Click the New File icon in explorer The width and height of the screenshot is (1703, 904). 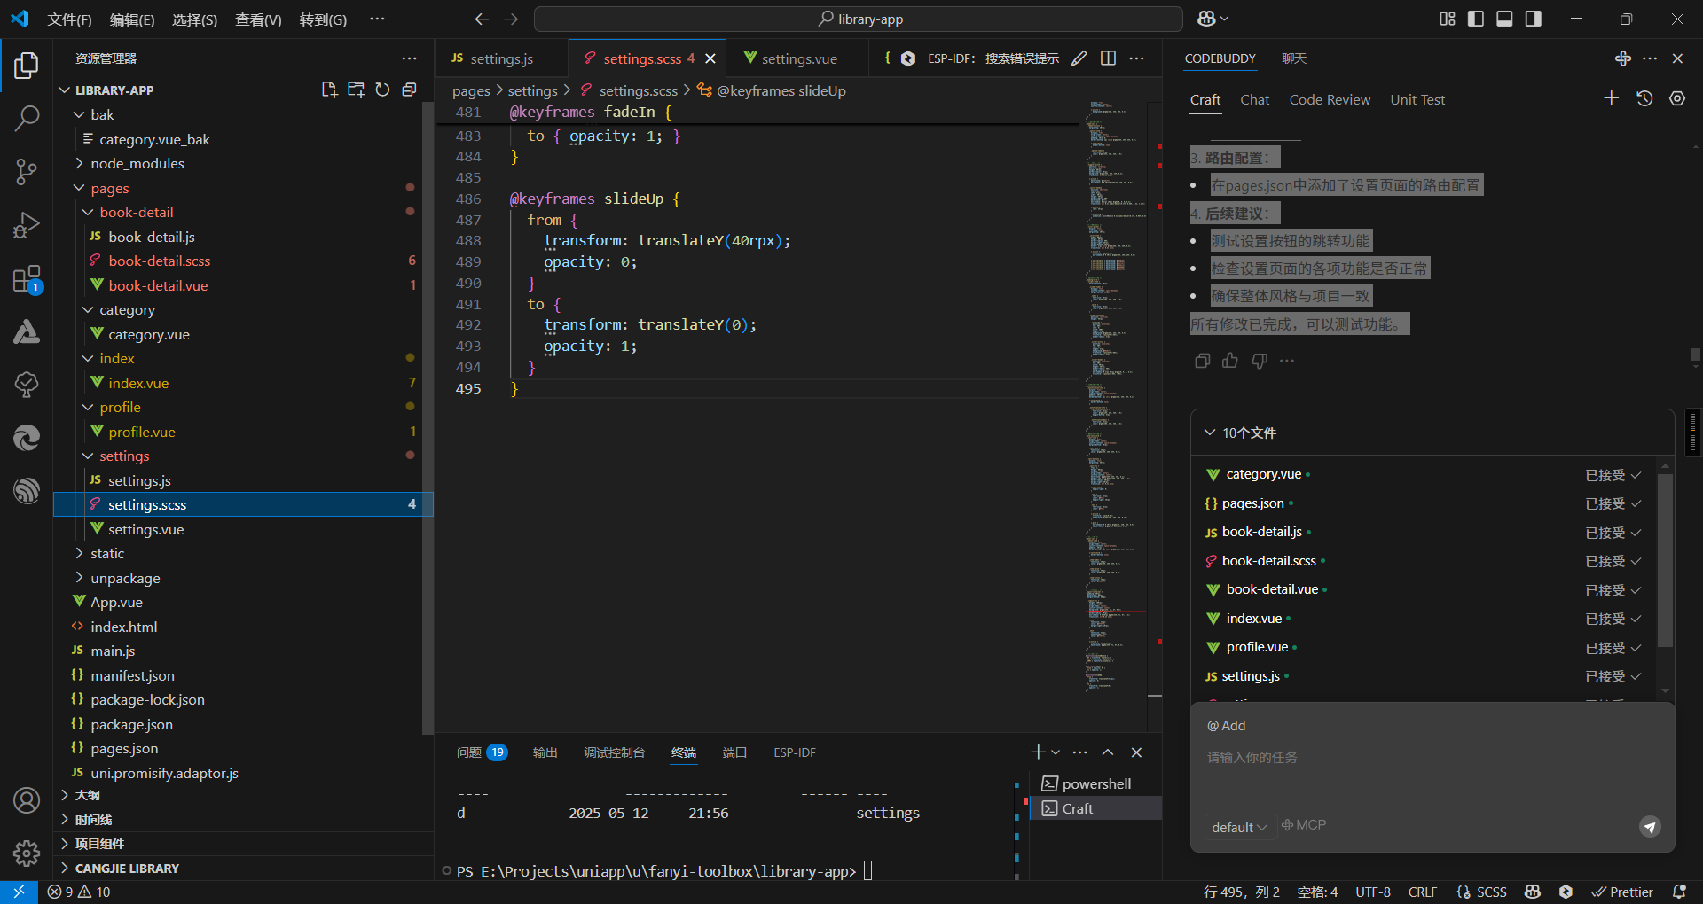329,90
